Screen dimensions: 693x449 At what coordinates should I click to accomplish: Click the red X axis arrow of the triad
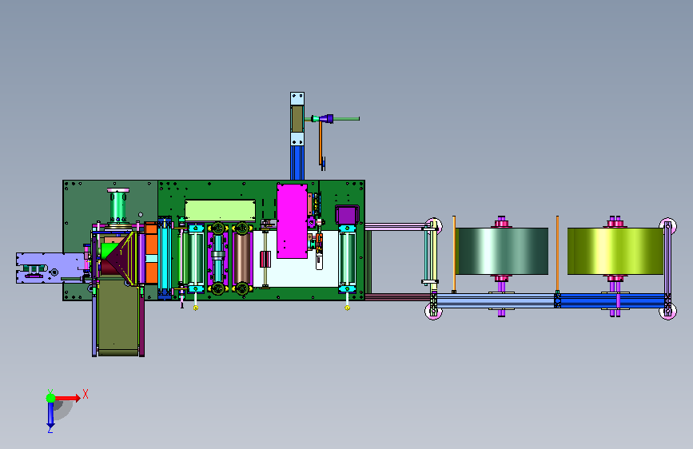coord(67,398)
